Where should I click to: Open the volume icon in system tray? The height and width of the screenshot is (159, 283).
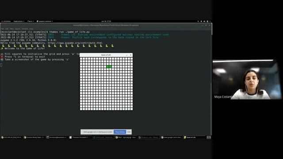click(x=204, y=21)
